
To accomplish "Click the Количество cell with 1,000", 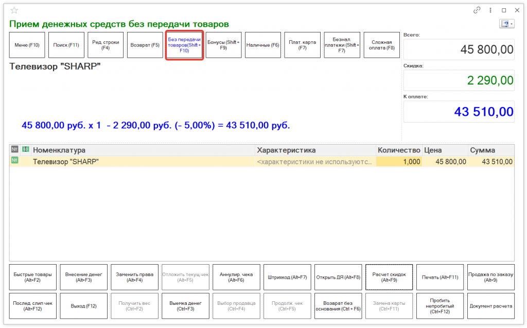I will [399, 162].
